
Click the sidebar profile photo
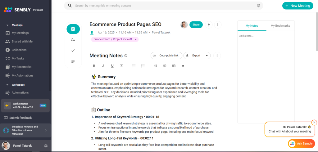click(6, 145)
